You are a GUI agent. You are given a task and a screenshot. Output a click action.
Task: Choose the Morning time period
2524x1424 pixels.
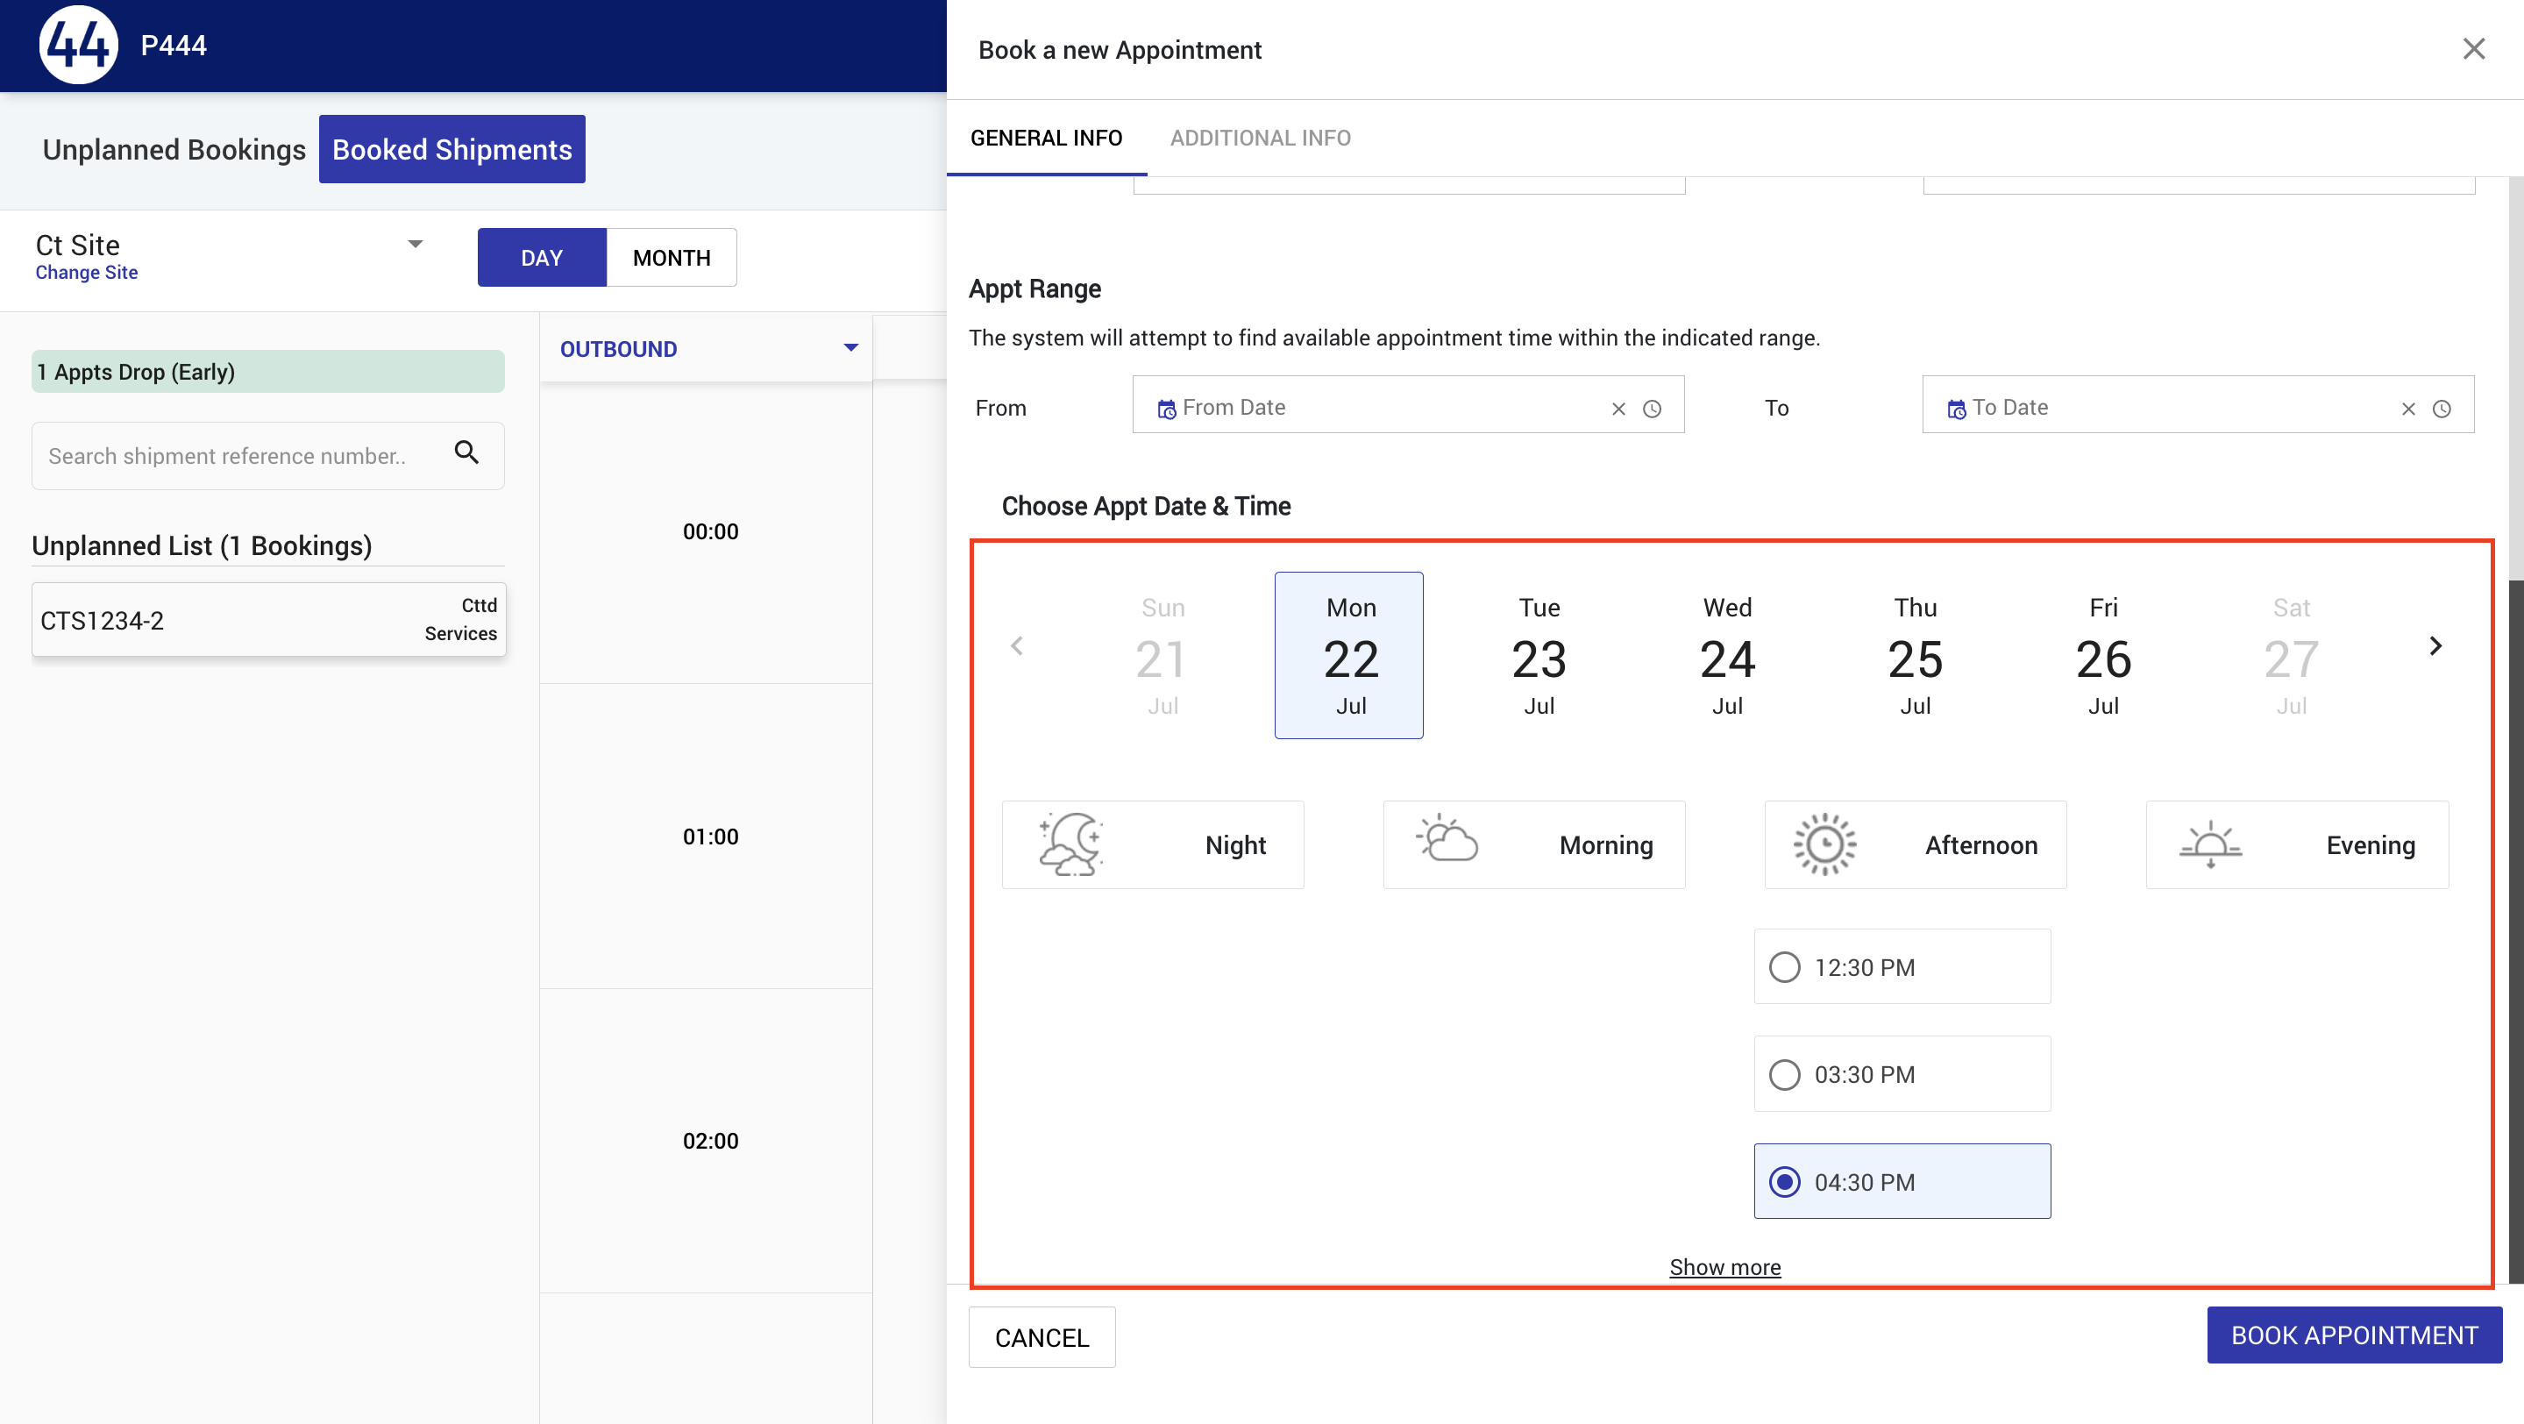[x=1533, y=844]
